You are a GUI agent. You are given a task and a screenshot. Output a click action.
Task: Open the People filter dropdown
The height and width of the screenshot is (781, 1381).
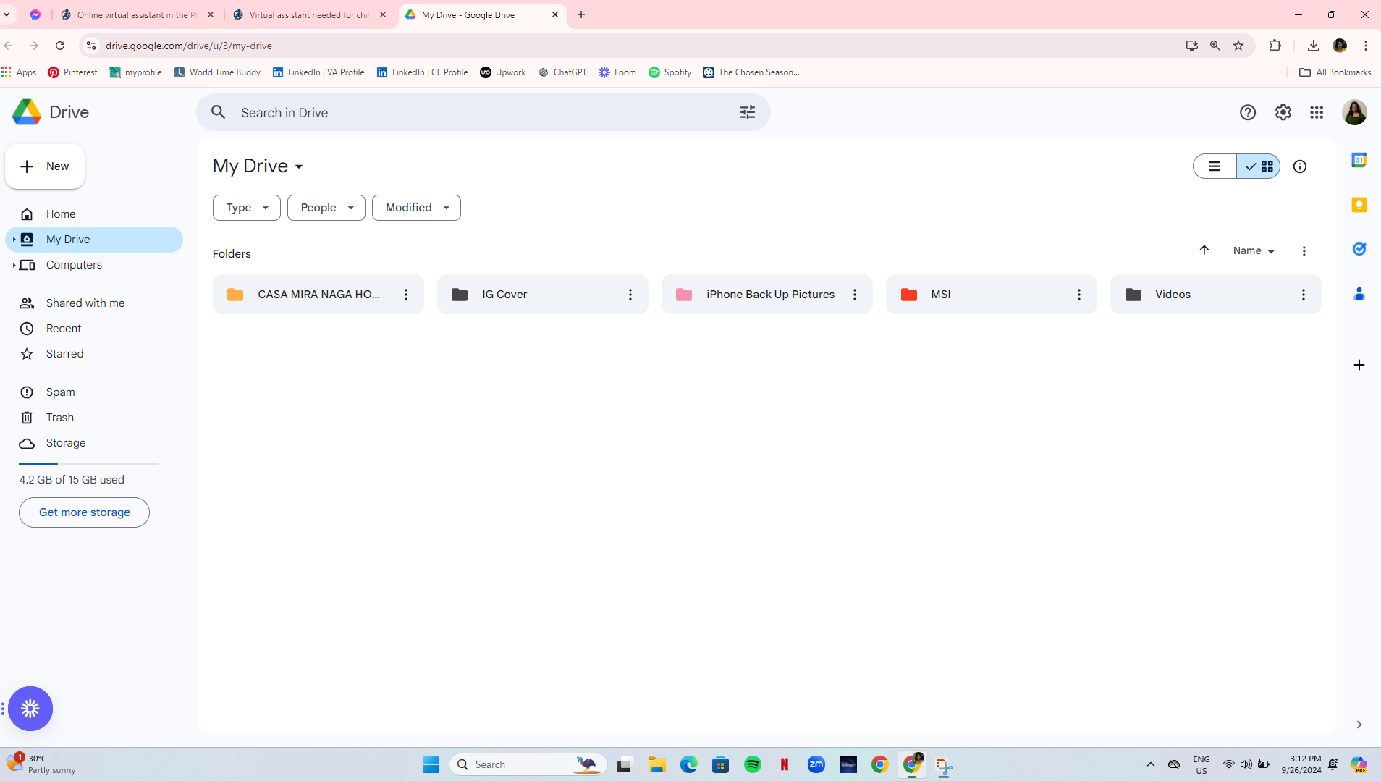pyautogui.click(x=326, y=208)
